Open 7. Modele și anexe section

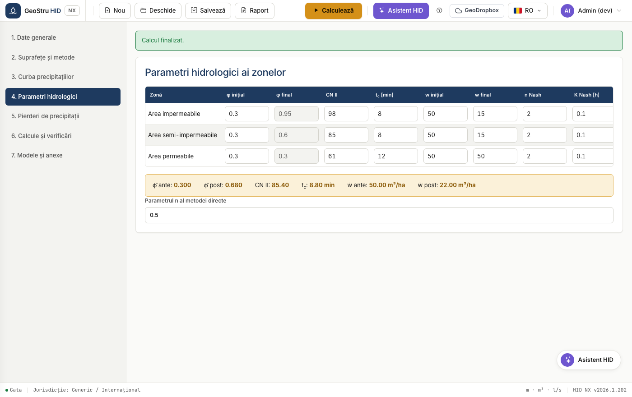pyautogui.click(x=63, y=155)
